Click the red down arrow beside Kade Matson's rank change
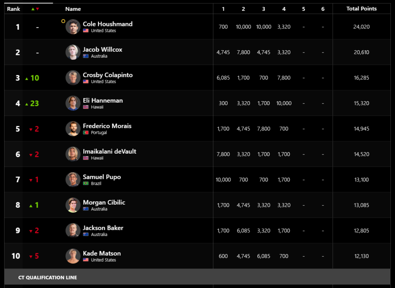Viewport: 395px width, 288px height. (31, 257)
